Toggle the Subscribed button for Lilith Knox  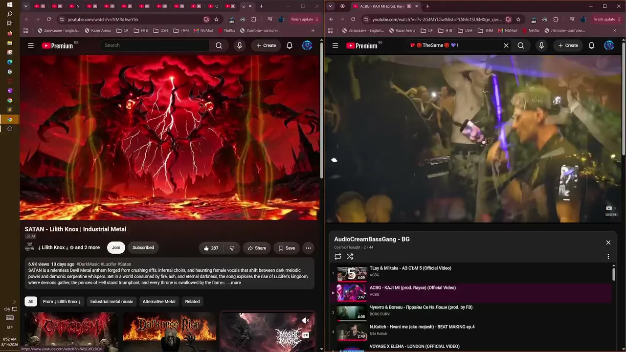tap(143, 248)
